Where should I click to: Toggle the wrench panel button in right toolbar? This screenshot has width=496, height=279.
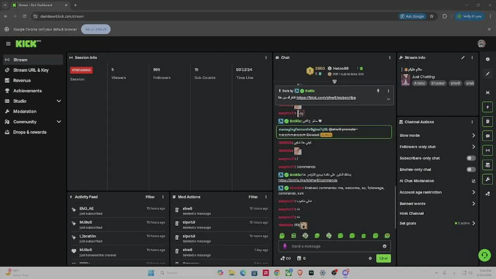487,179
